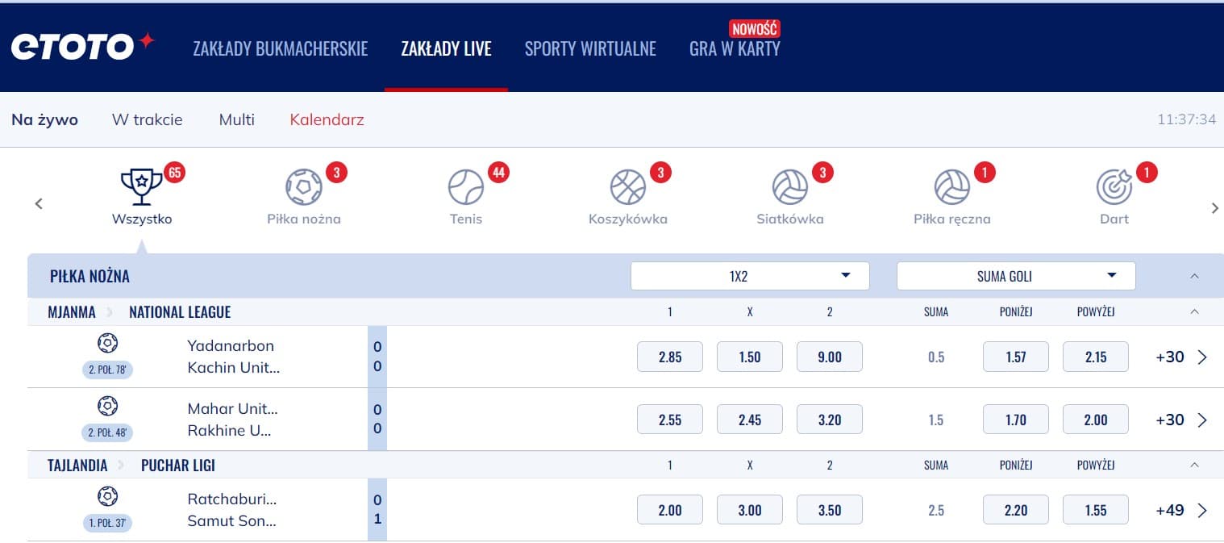Open the 1X2 market dropdown
1224x543 pixels.
(x=750, y=276)
